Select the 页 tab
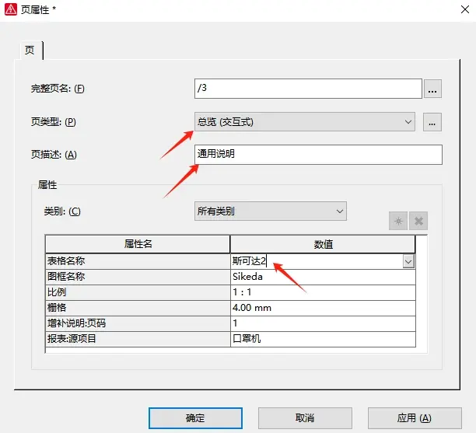Image resolution: width=476 pixels, height=433 pixels. (x=30, y=50)
